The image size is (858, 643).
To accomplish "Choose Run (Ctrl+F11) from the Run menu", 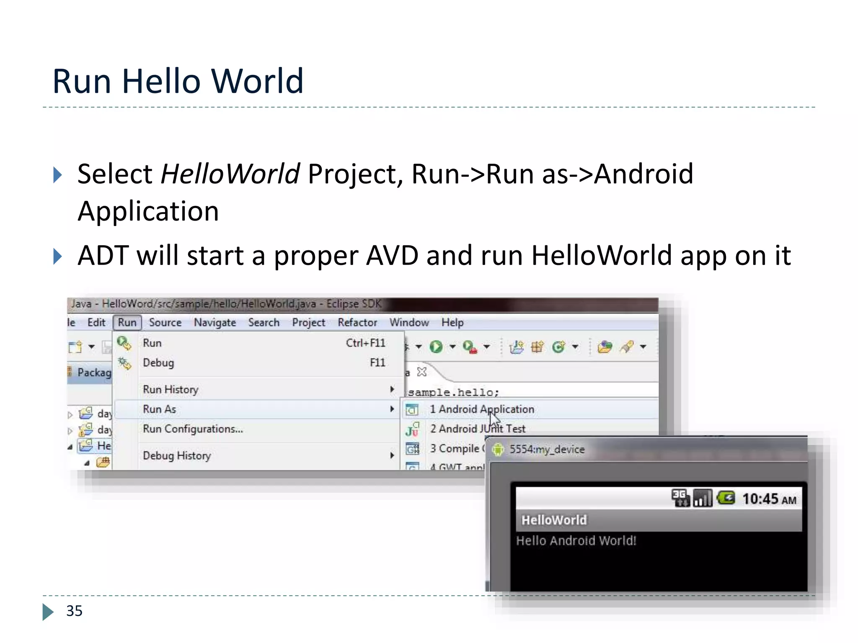I will pos(259,343).
